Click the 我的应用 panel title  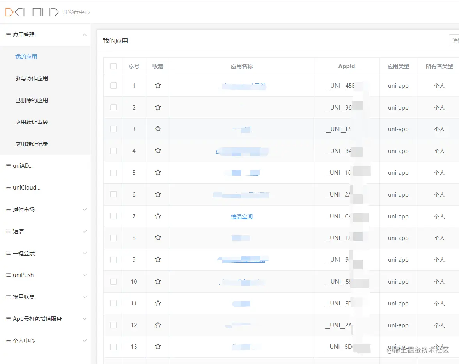click(x=115, y=41)
